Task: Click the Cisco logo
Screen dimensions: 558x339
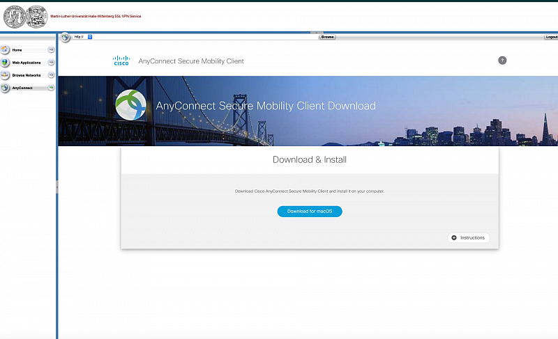Action: [121, 61]
